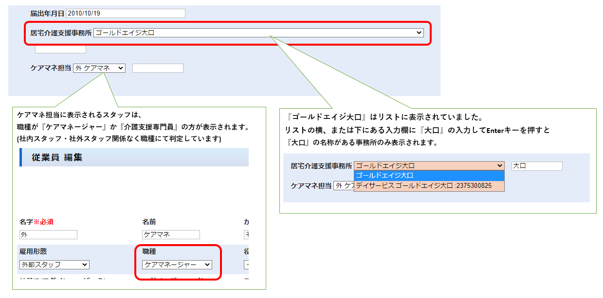Click the 届出年月日 label
The width and height of the screenshot is (603, 298).
[x=47, y=13]
